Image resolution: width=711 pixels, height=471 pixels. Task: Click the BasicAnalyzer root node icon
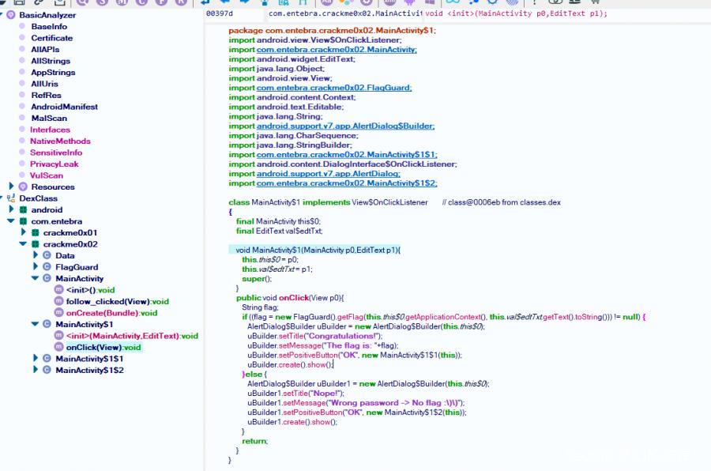click(11, 15)
